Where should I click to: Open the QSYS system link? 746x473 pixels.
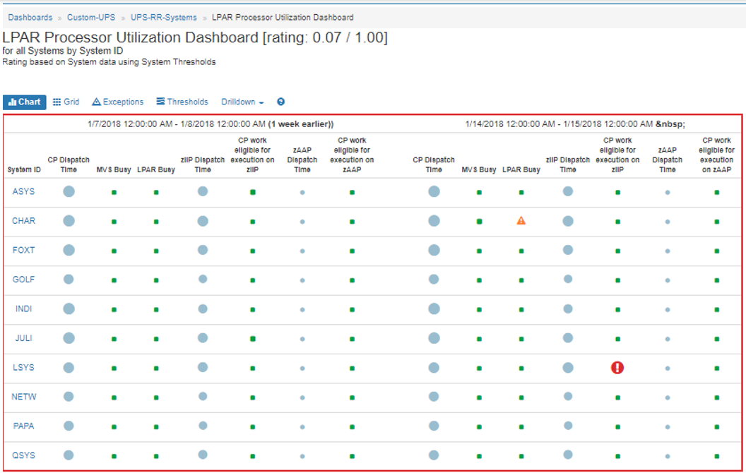(x=23, y=455)
